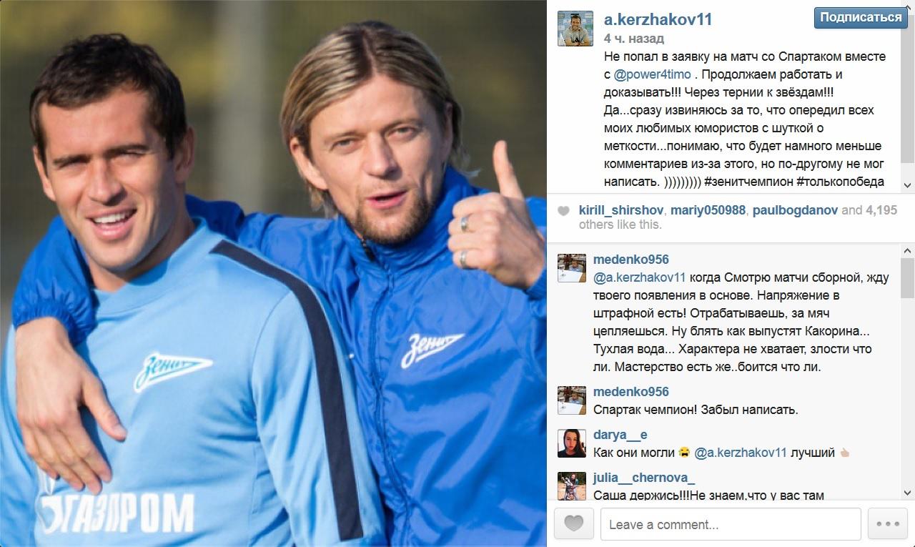Image resolution: width=915 pixels, height=547 pixels.
Task: Click the Подписаться follow button
Action: pyautogui.click(x=861, y=18)
